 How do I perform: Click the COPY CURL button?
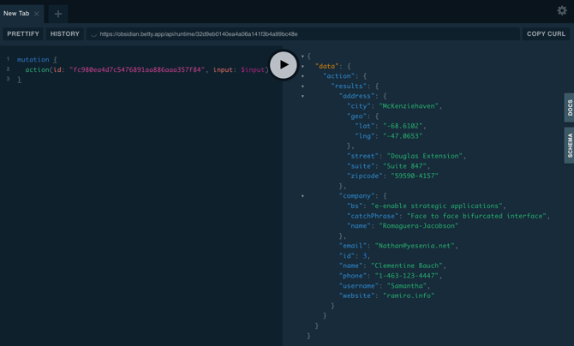point(546,33)
